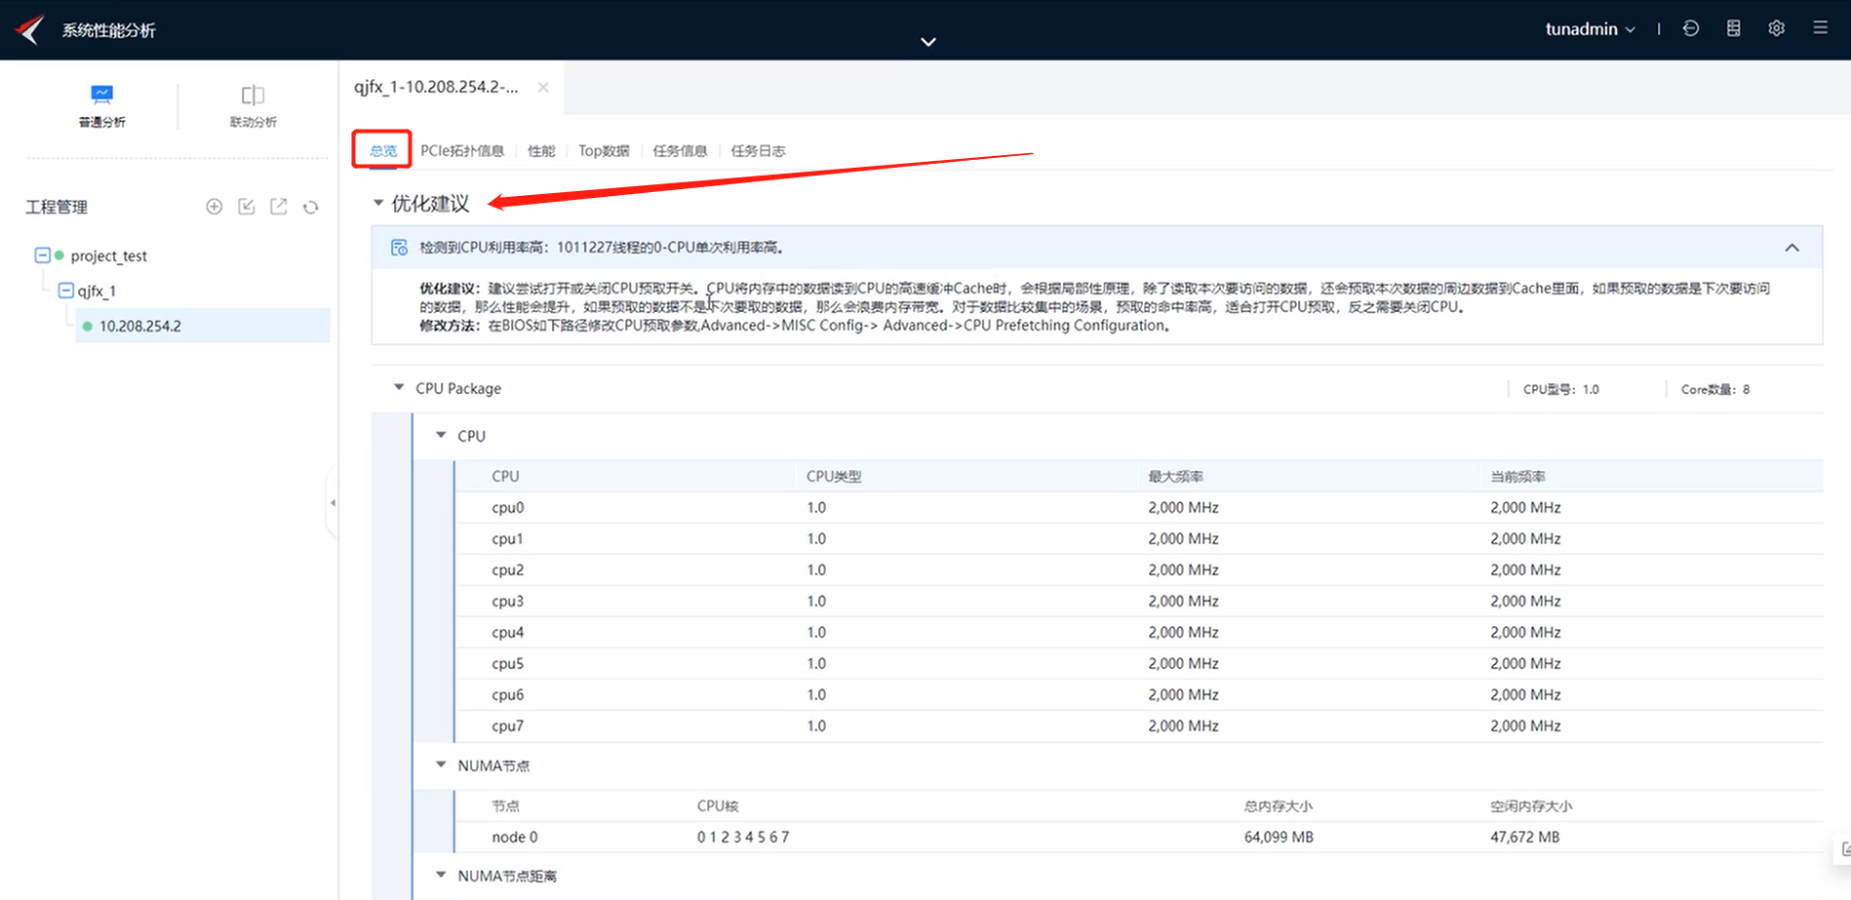The width and height of the screenshot is (1851, 900).
Task: Select project_test in the project tree
Action: 108,255
